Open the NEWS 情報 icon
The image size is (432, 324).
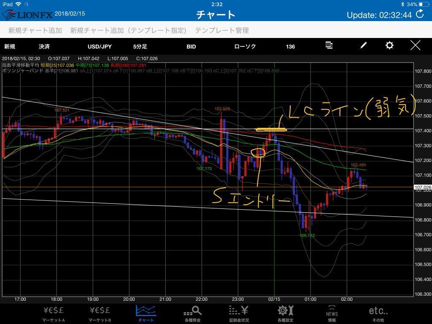pos(332,313)
